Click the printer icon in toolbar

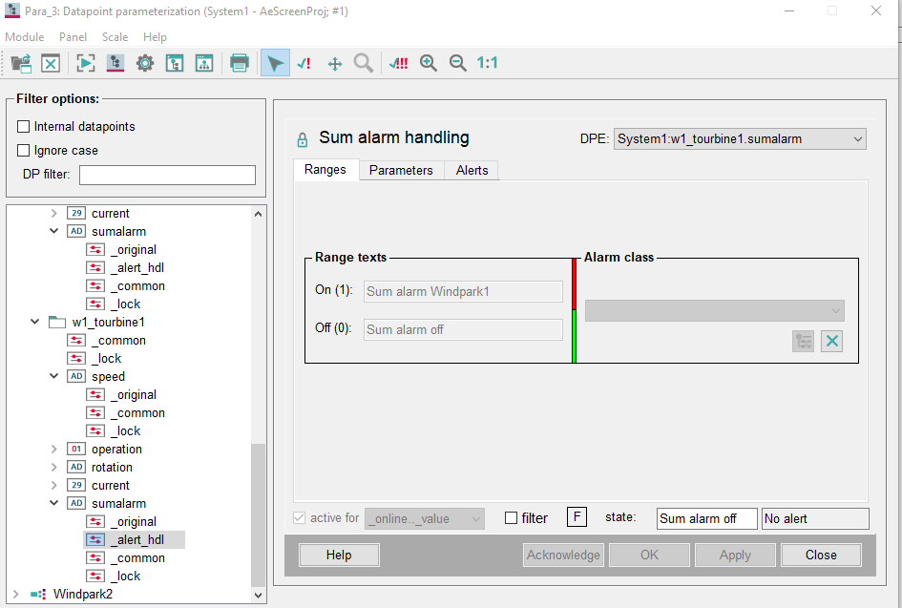point(240,63)
